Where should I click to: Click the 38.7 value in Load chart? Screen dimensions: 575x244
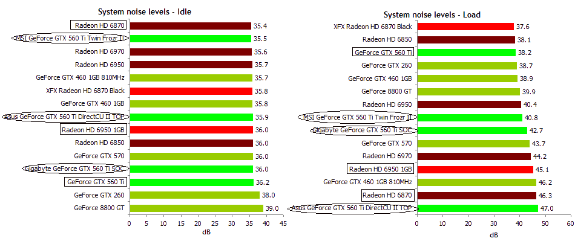tap(526, 66)
